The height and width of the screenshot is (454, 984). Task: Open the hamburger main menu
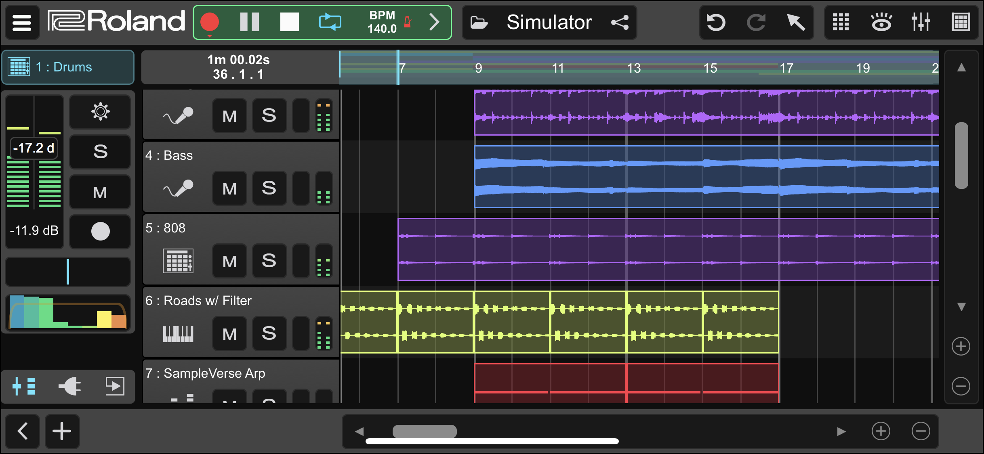22,23
